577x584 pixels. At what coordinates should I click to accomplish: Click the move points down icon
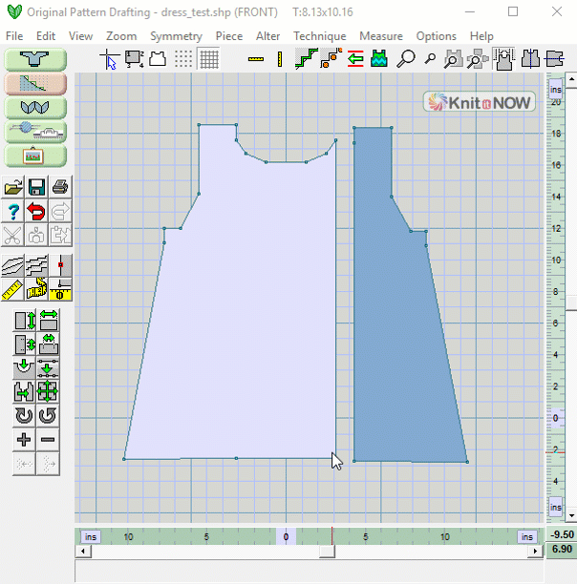click(x=49, y=368)
